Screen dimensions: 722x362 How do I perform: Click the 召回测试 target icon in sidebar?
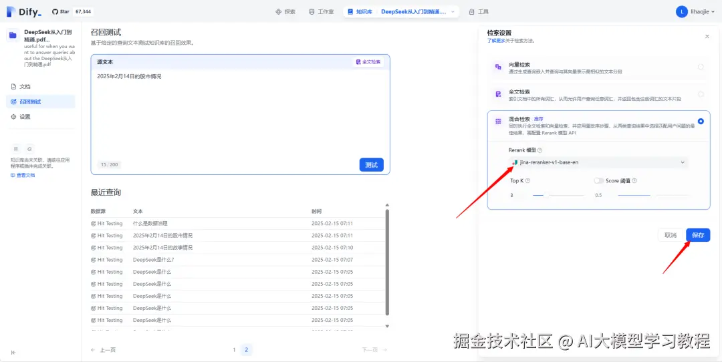point(14,102)
